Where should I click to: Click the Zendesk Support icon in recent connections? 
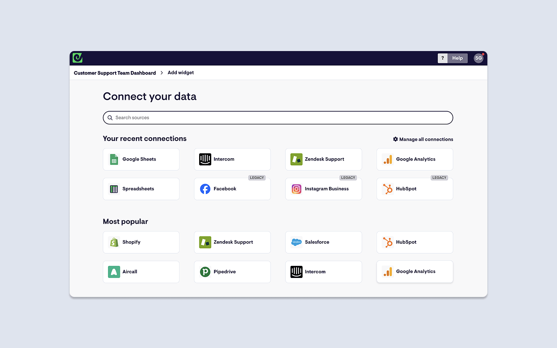(x=296, y=159)
